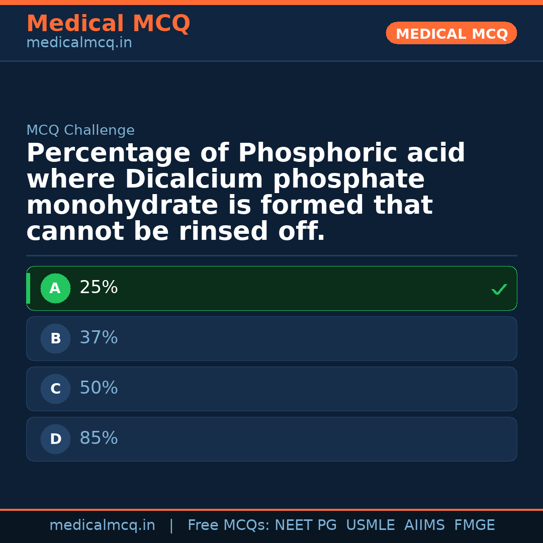Click the green checkmark on option A

click(x=499, y=289)
